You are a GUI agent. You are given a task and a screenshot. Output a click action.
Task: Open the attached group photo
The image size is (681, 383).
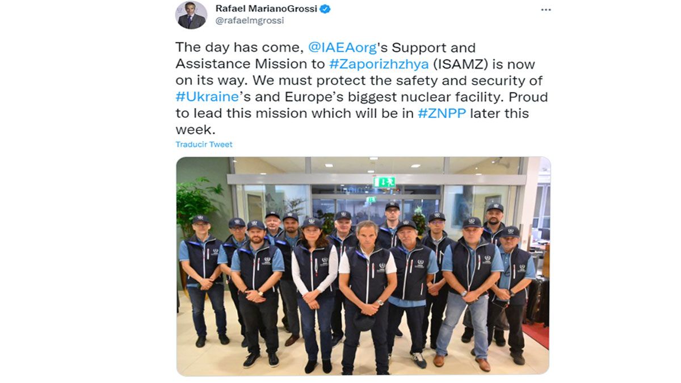click(x=363, y=266)
